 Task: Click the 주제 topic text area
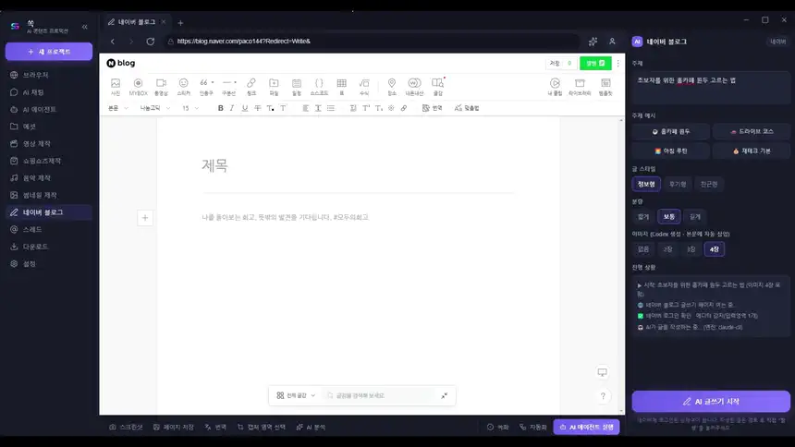pos(711,87)
